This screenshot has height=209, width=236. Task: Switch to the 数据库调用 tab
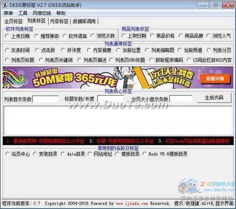(x=84, y=21)
